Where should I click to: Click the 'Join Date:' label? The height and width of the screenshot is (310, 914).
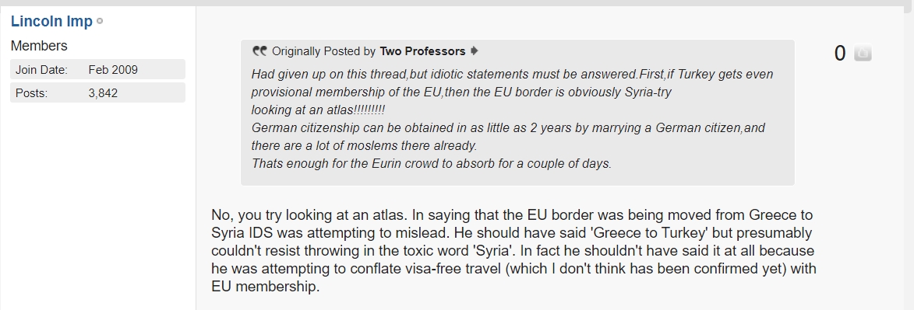[x=41, y=70]
